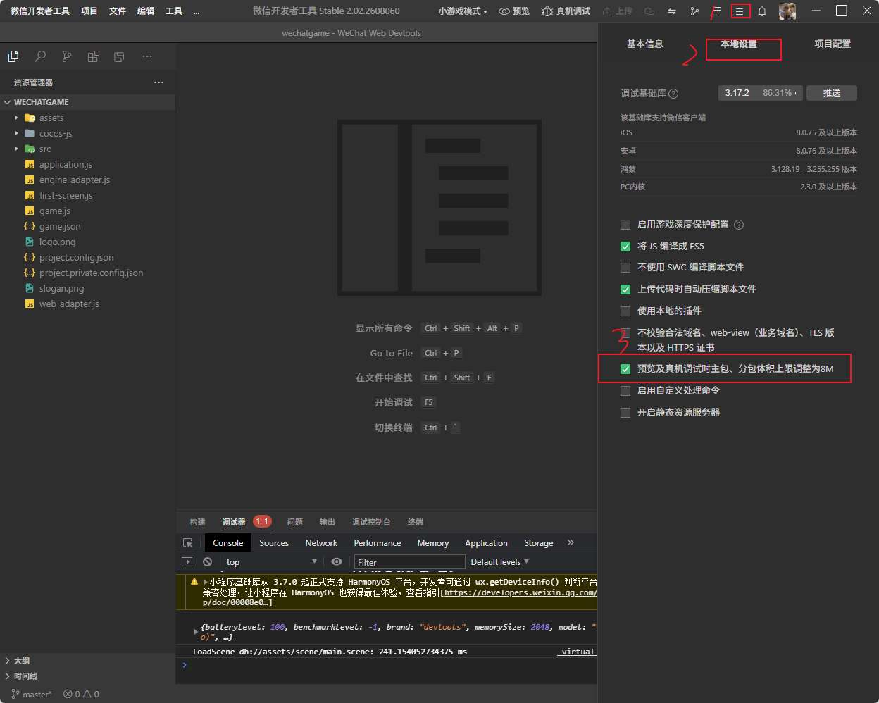
Task: Open the Default levels dropdown
Action: [x=500, y=562]
